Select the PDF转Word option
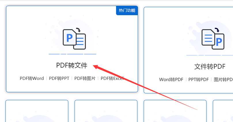 pyautogui.click(x=32, y=78)
